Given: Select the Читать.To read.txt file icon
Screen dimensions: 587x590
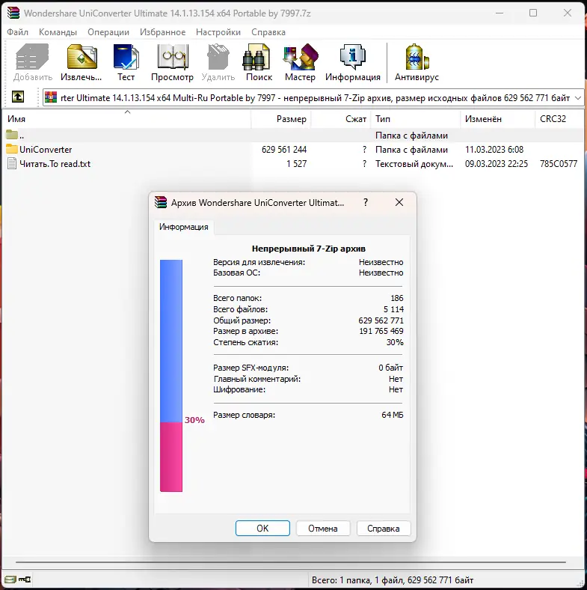Looking at the screenshot, I should pos(12,164).
